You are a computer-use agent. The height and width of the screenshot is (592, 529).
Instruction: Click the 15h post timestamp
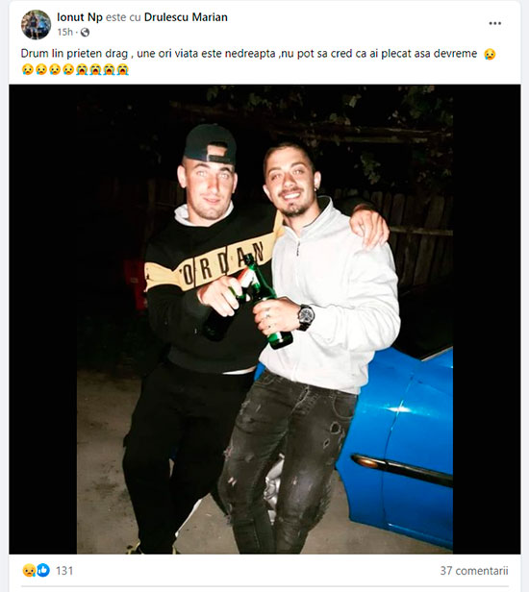pyautogui.click(x=64, y=33)
